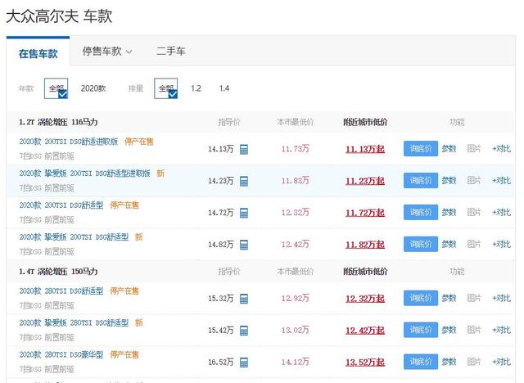
Task: Switch to the 二手车 tab
Action: tap(171, 52)
